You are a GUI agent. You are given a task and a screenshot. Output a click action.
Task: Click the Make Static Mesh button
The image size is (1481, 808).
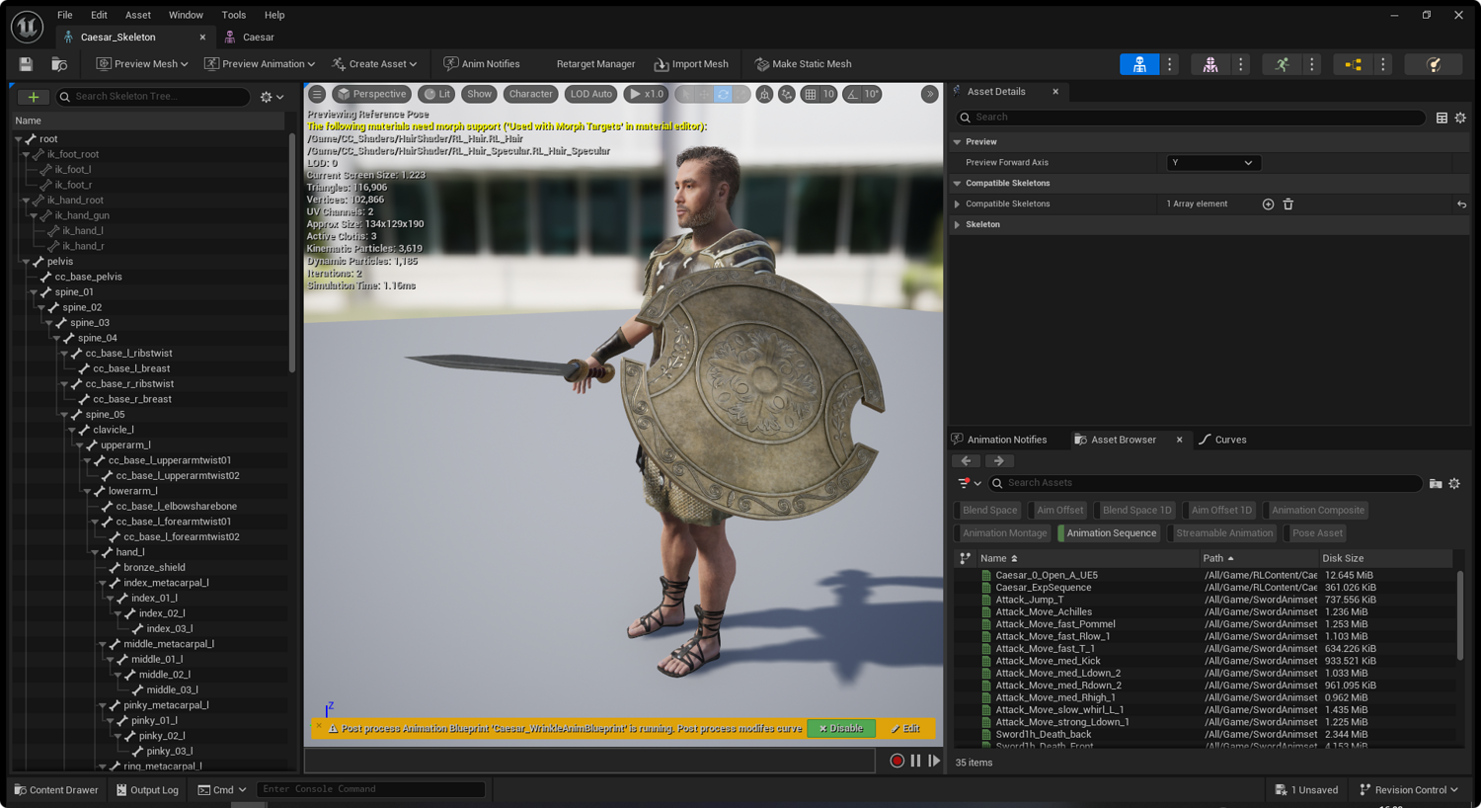click(803, 64)
